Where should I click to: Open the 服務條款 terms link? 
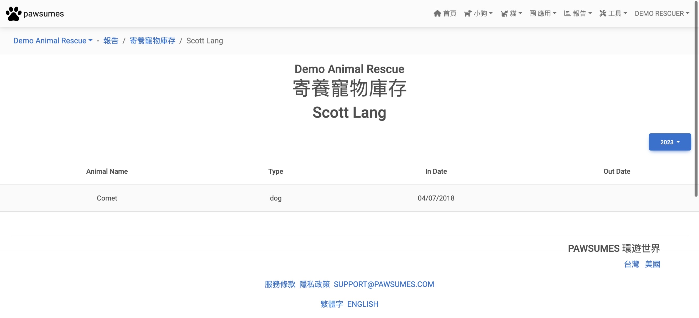click(280, 284)
